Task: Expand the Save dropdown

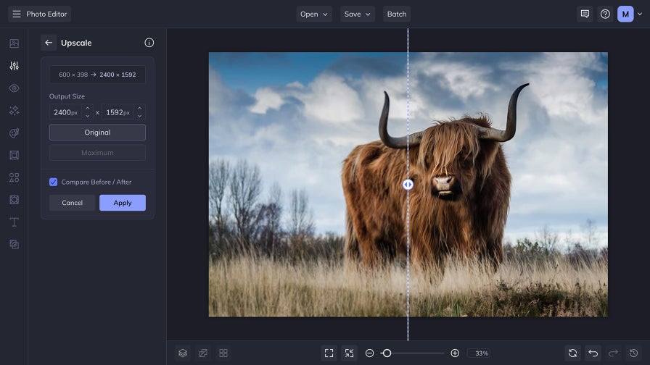Action: [357, 14]
